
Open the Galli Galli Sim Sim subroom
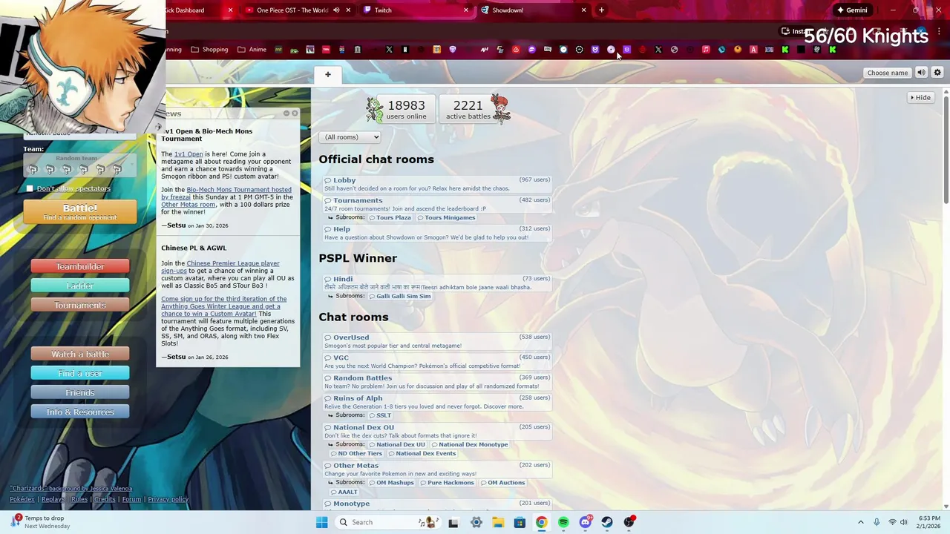[400, 296]
